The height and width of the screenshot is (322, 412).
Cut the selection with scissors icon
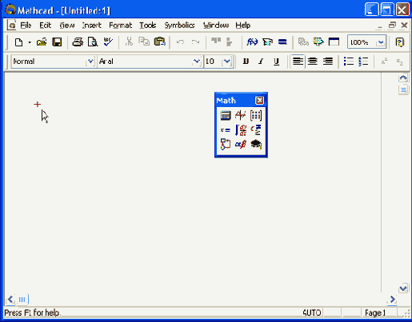point(129,42)
